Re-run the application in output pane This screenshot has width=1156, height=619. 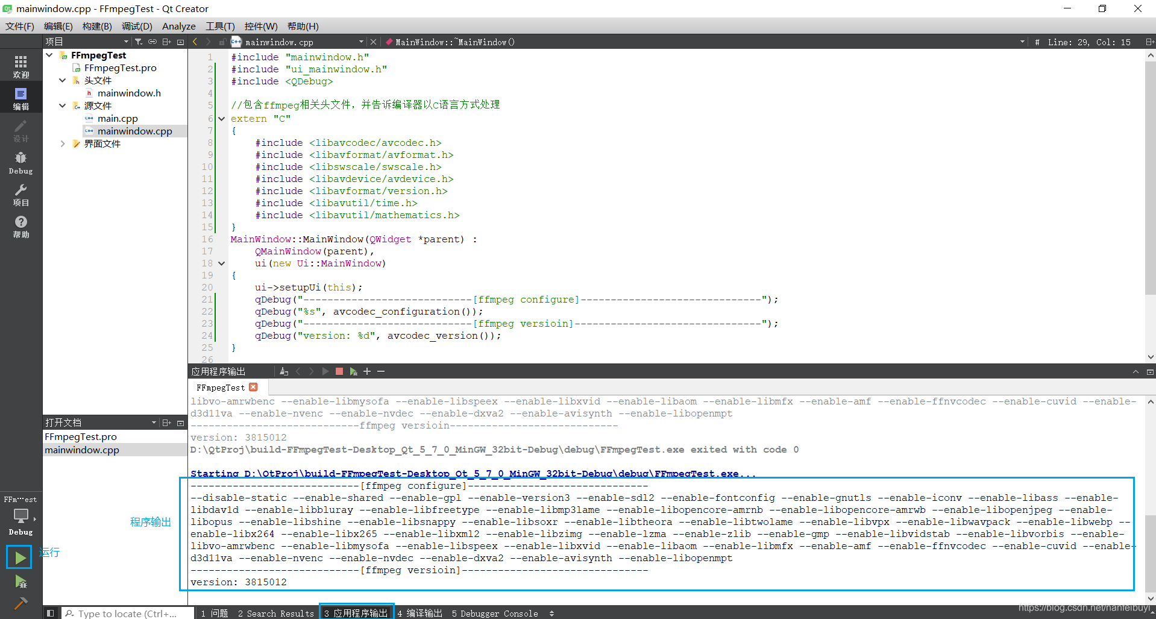coord(325,371)
